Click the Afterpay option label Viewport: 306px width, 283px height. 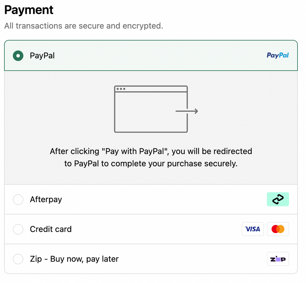click(x=46, y=199)
